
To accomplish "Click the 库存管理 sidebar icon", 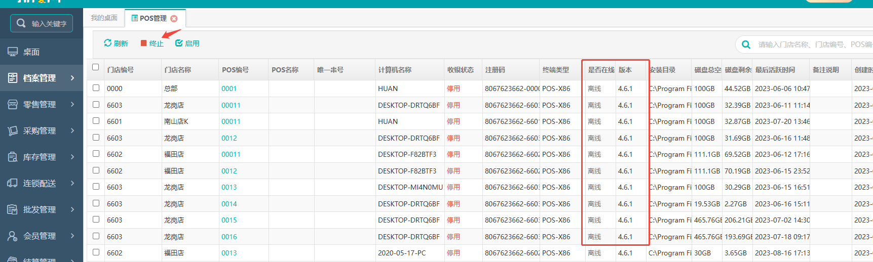I will pos(13,157).
